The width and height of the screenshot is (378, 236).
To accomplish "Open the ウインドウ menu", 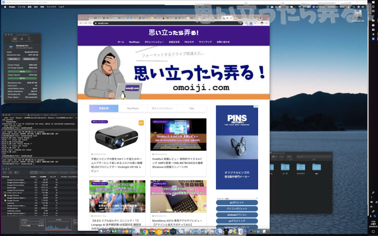I will (x=52, y=7).
